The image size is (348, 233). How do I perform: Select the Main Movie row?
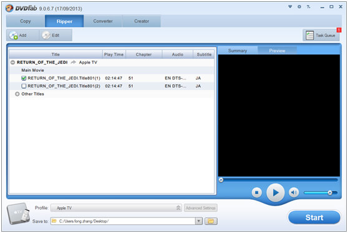[112, 70]
